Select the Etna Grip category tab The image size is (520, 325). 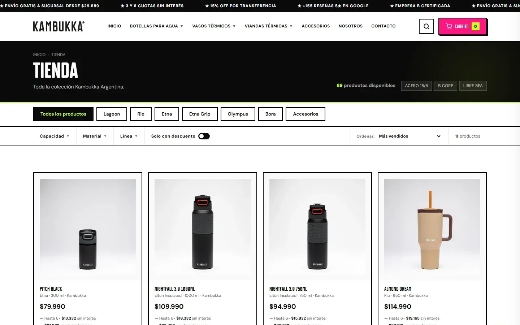pyautogui.click(x=200, y=114)
